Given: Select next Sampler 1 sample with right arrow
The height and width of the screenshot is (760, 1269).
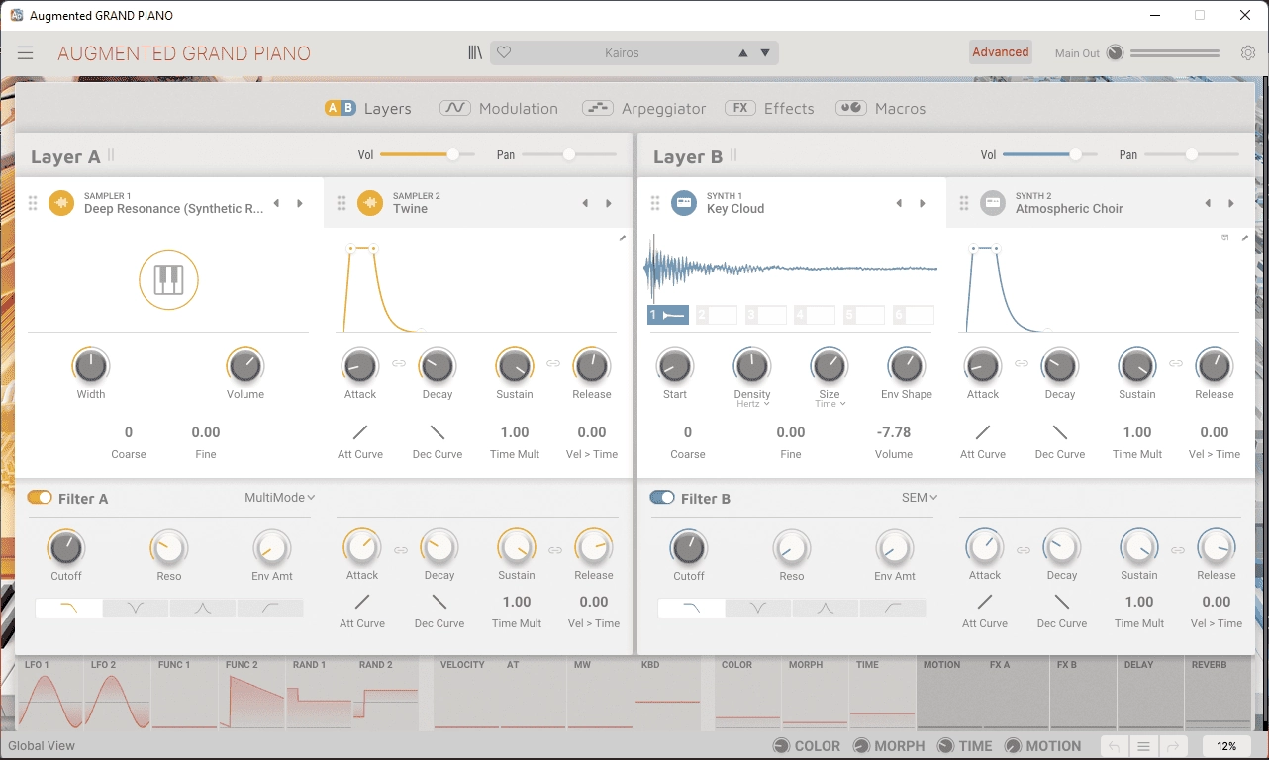Looking at the screenshot, I should 300,203.
